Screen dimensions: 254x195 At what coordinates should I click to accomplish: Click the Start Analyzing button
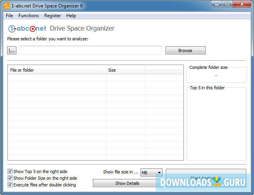point(206,178)
